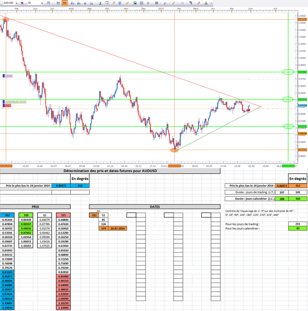This screenshot has height=311, width=308.
Task: Select the DATES section header
Action: pos(155,207)
